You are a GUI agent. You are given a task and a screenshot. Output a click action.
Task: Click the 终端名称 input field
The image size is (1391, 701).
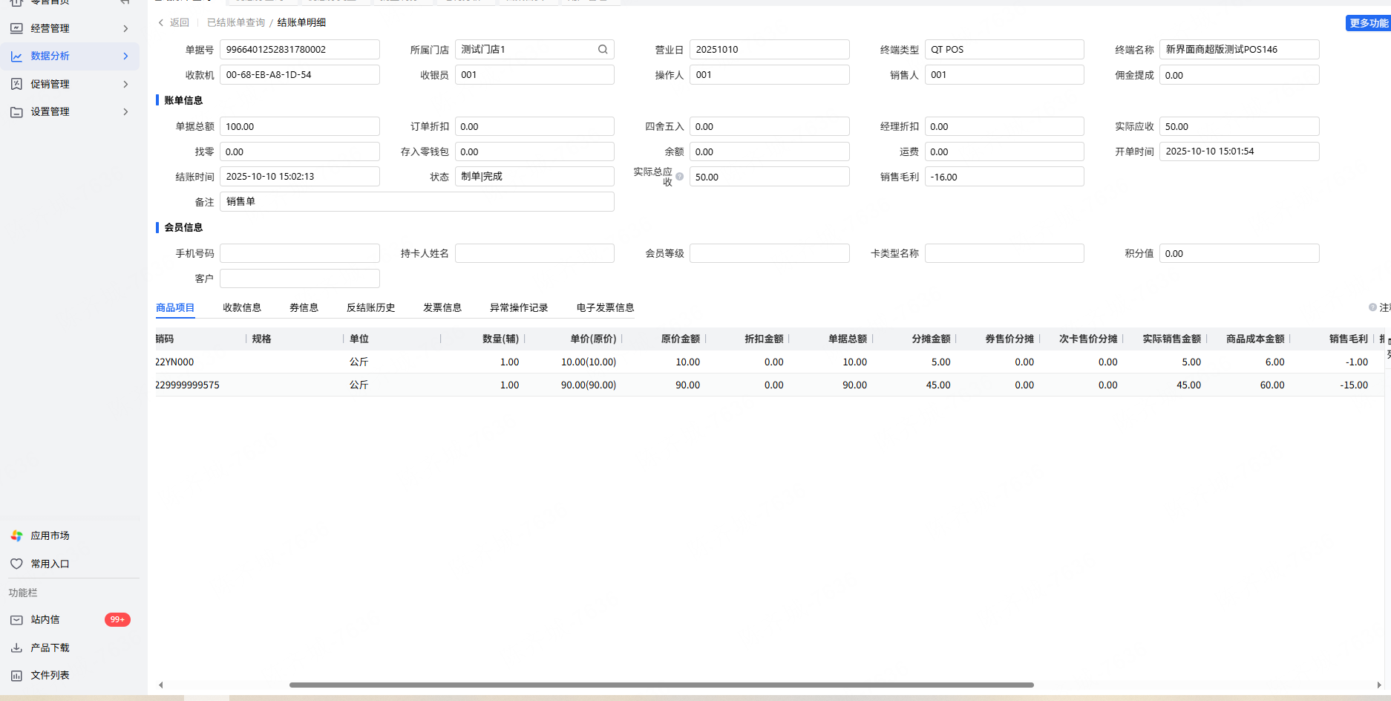1240,50
